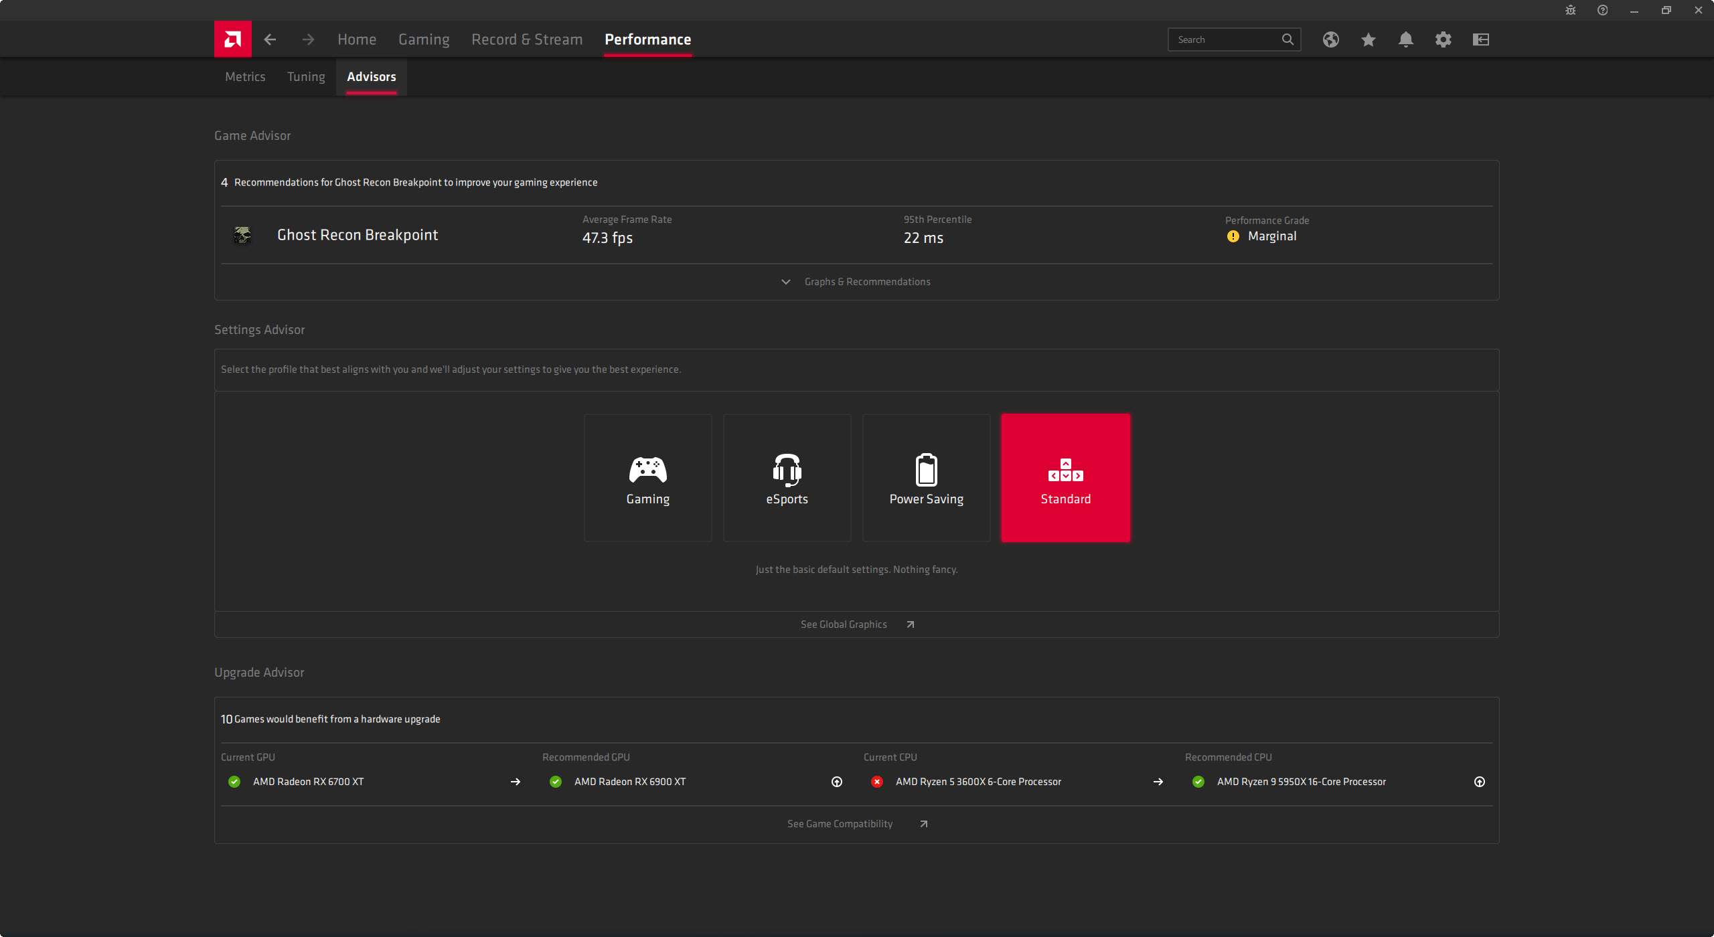The image size is (1714, 937).
Task: Click the green check beside RX 6900 XT
Action: point(556,782)
